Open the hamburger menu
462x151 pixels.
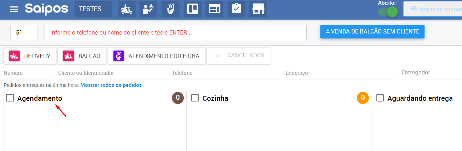(14, 9)
